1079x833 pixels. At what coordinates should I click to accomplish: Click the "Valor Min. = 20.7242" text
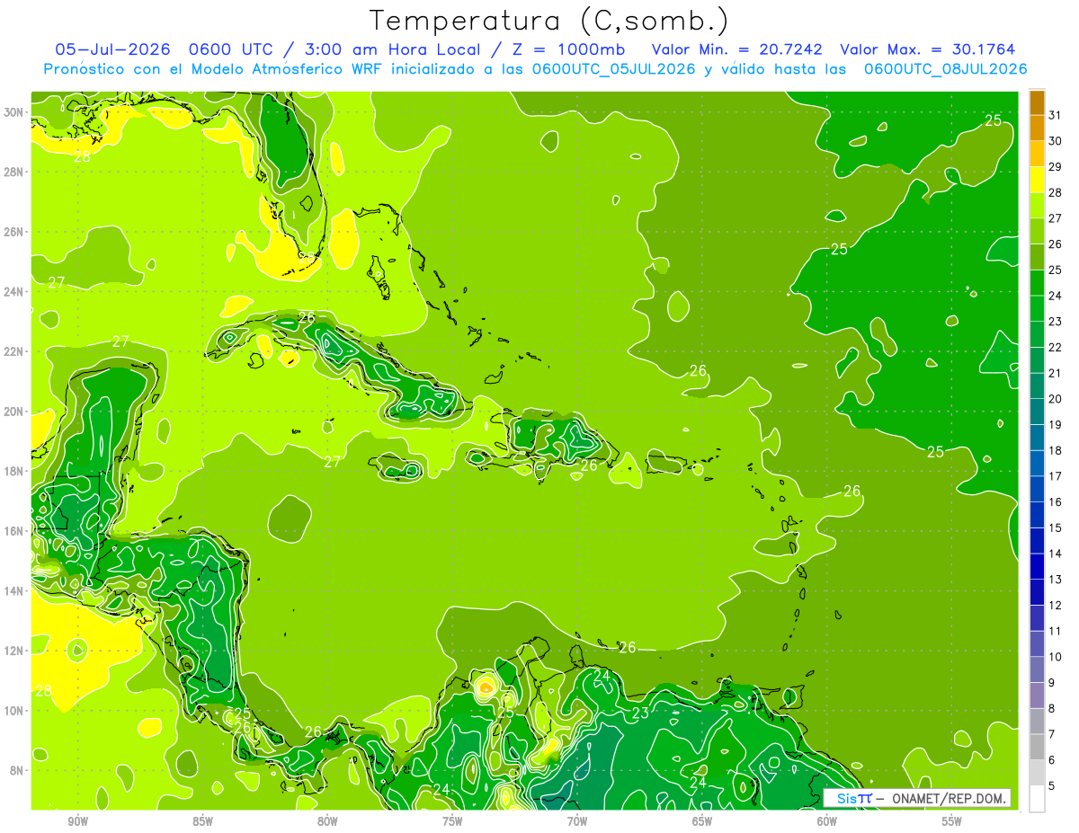tap(739, 49)
